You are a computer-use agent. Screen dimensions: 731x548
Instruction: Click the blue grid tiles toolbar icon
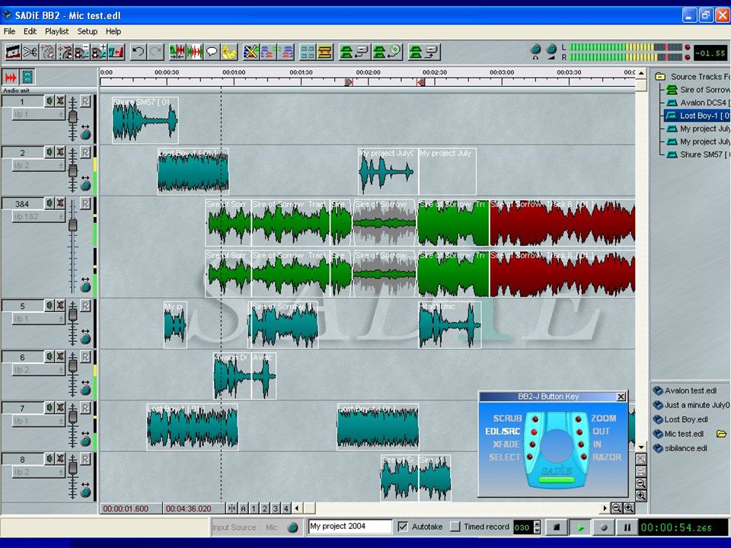(307, 52)
